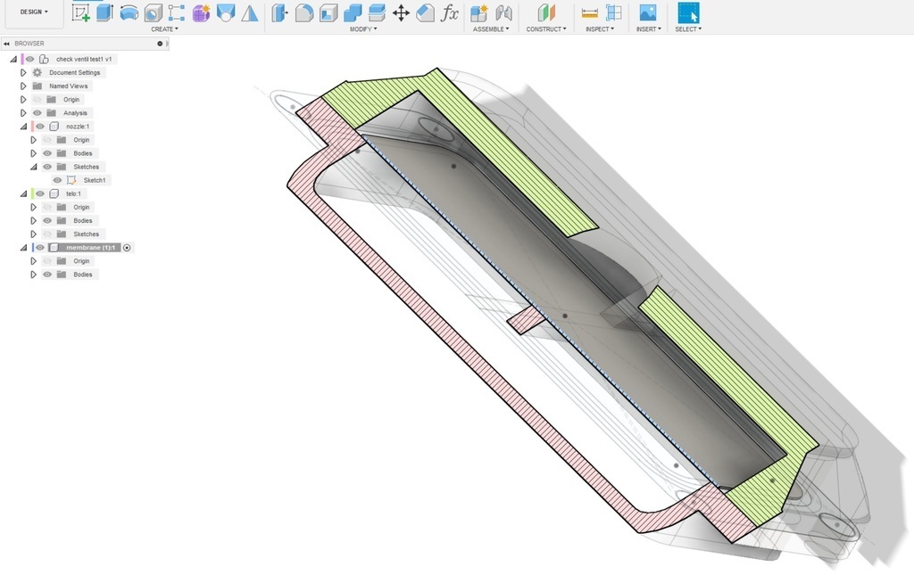The height and width of the screenshot is (583, 914).
Task: Select the Extrude tool
Action: click(x=106, y=13)
